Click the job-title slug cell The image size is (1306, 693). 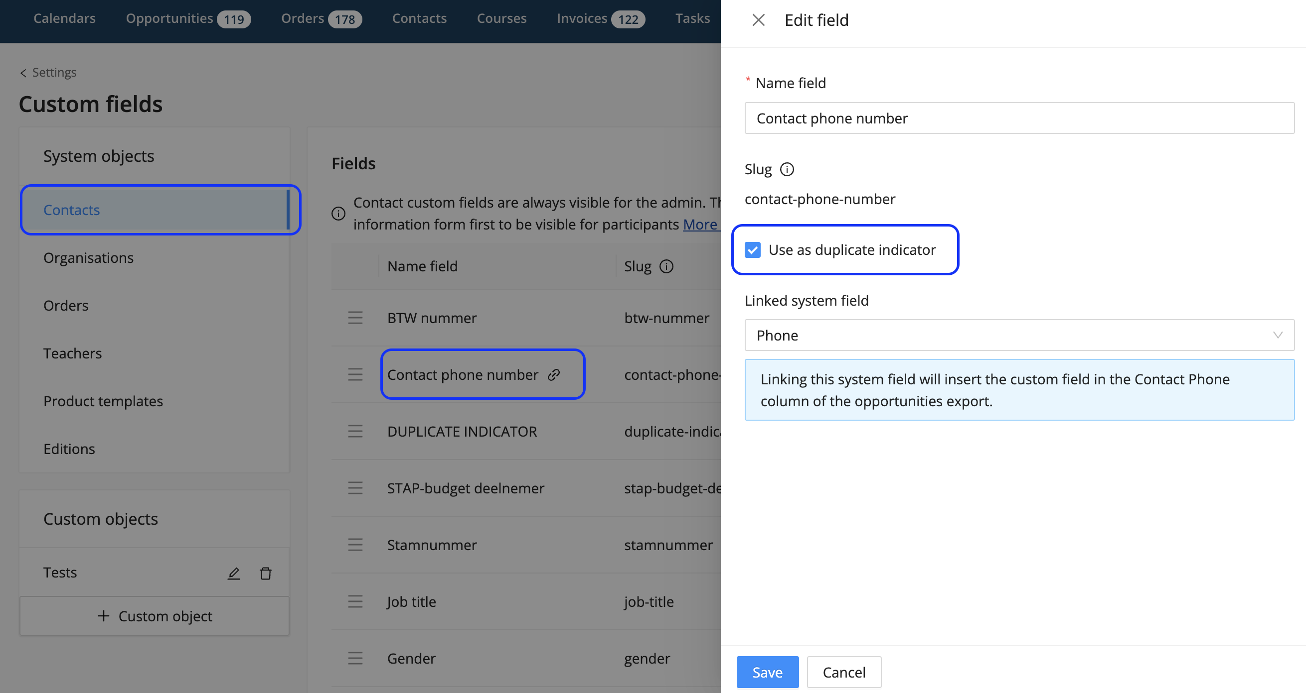click(649, 601)
